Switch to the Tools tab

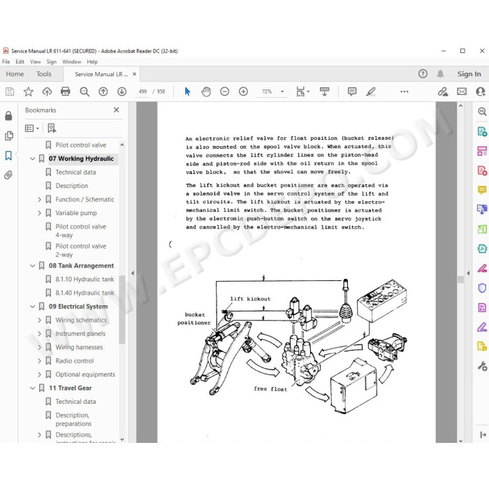coord(43,74)
